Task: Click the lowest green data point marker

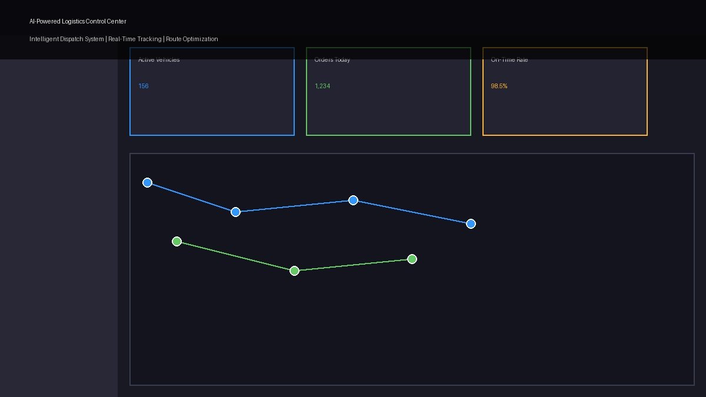Action: pyautogui.click(x=294, y=271)
